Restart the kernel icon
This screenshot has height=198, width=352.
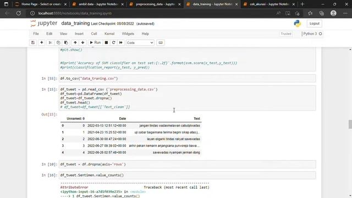pos(114,43)
